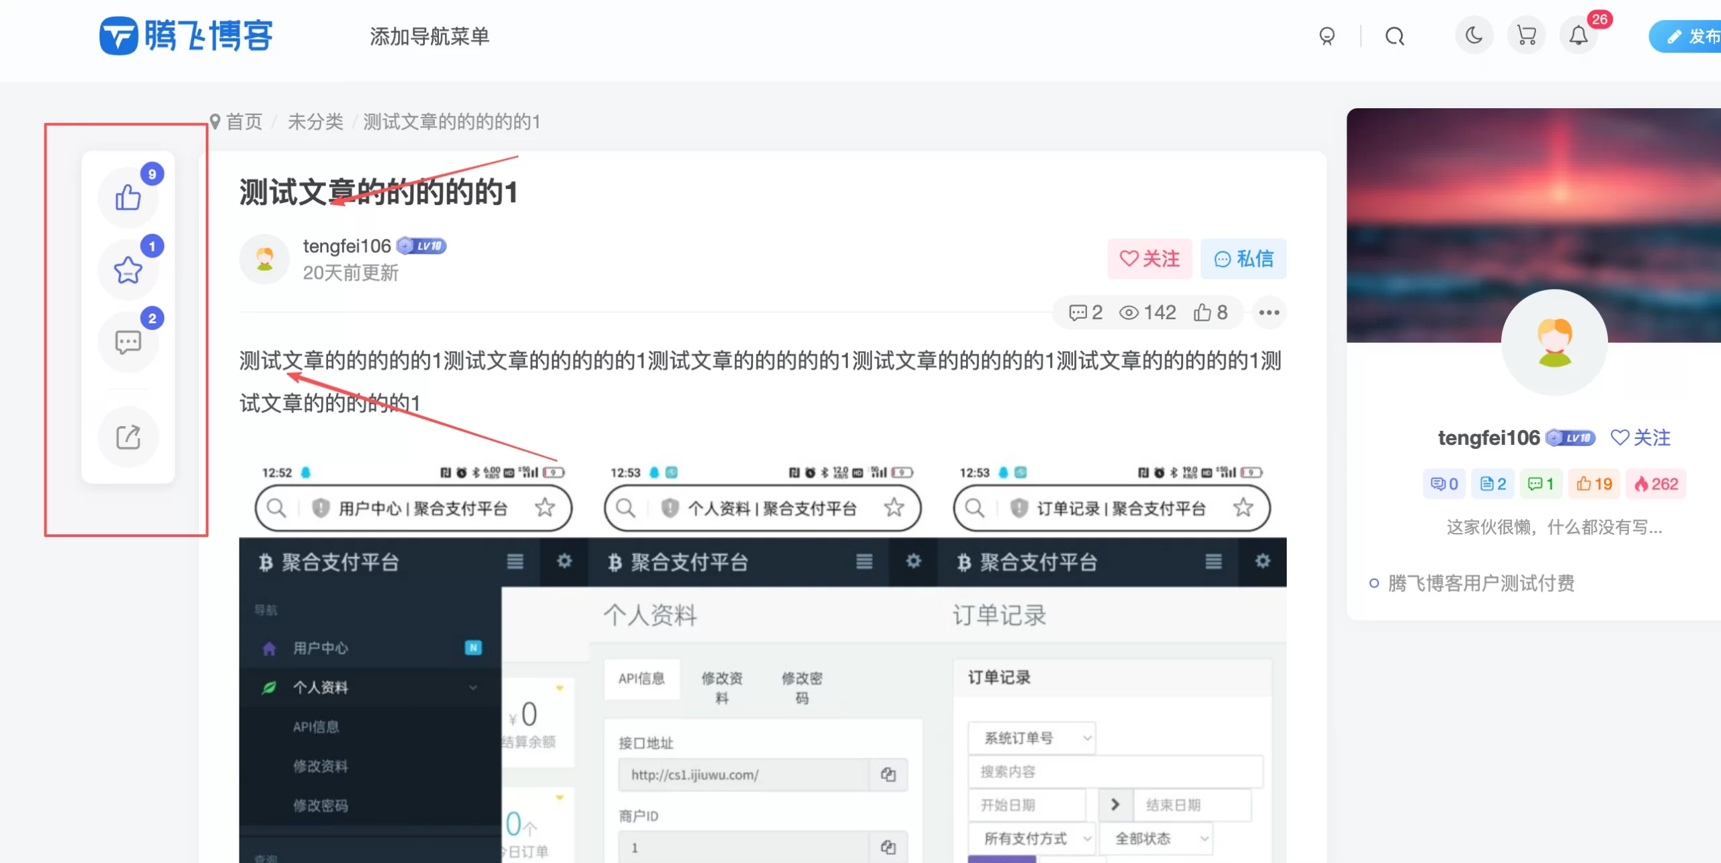Click the orange thumbs-up stat showing 19
This screenshot has height=863, width=1721.
1595,483
